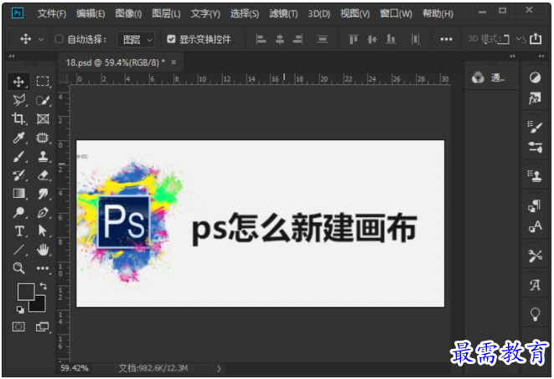Reset default foreground and background colors
Viewport: 554px width, 379px height.
click(20, 310)
